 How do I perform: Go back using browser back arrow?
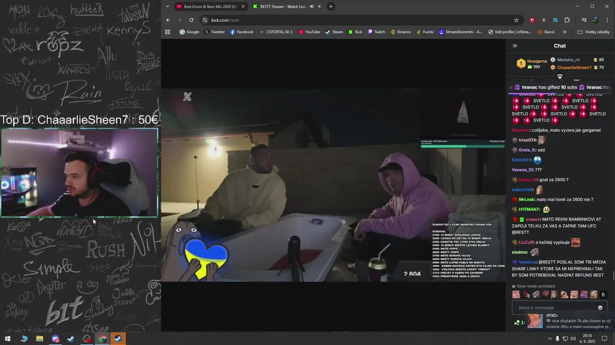coord(168,20)
